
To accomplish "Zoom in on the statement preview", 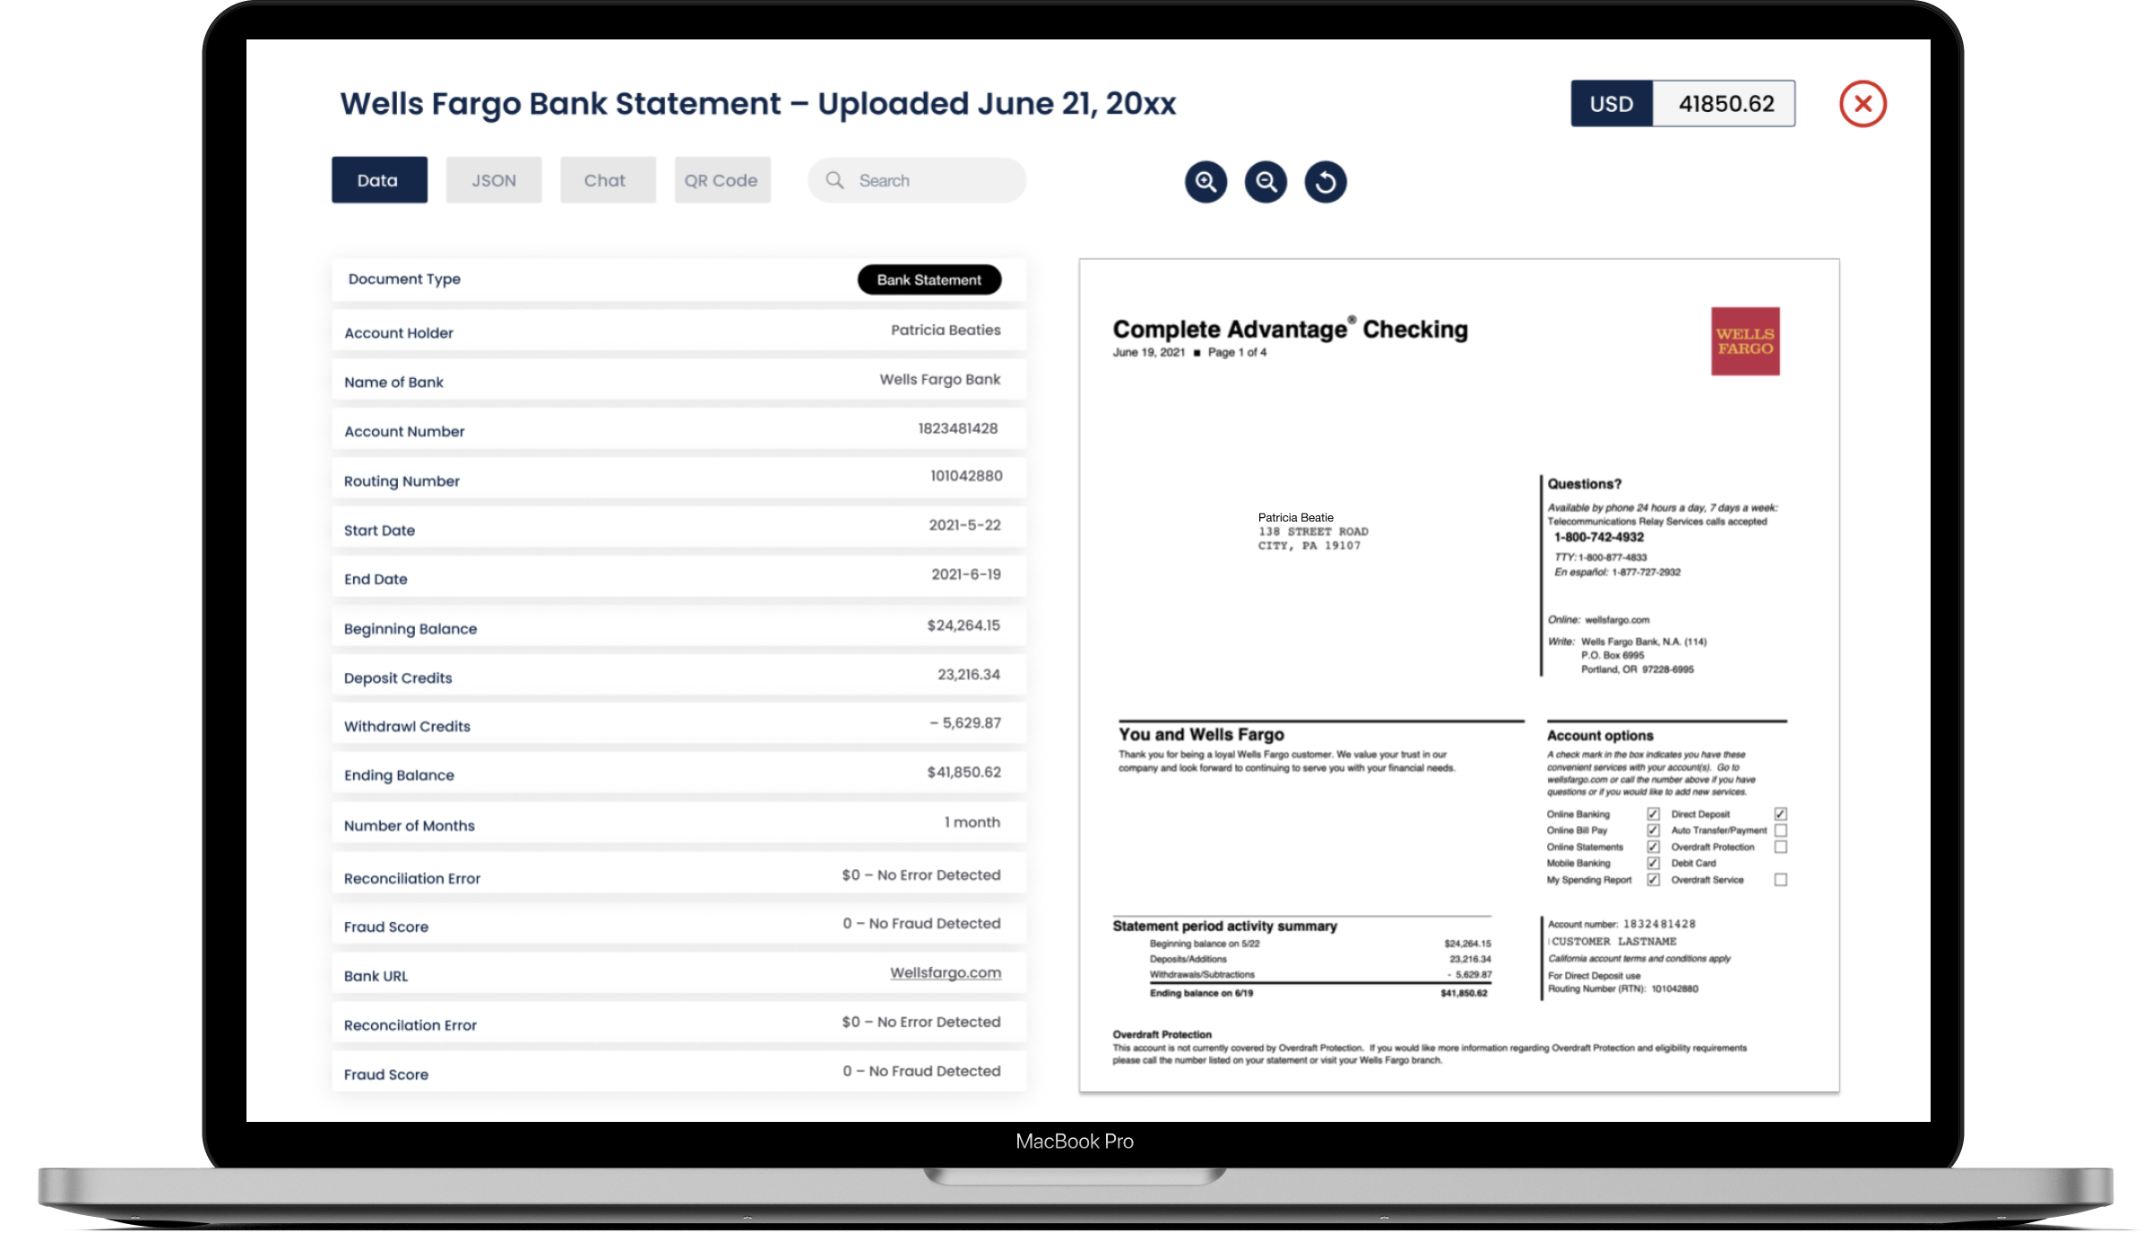I will tap(1206, 181).
